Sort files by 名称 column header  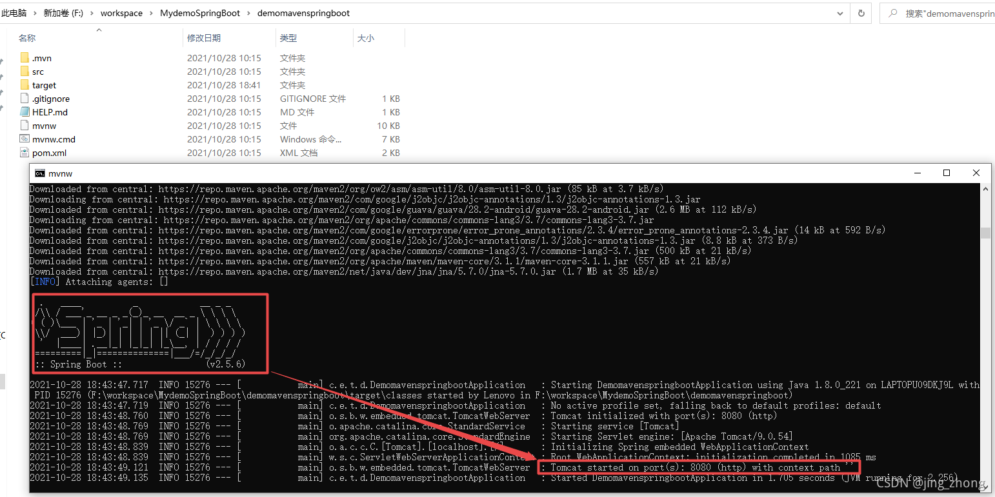[x=27, y=38]
